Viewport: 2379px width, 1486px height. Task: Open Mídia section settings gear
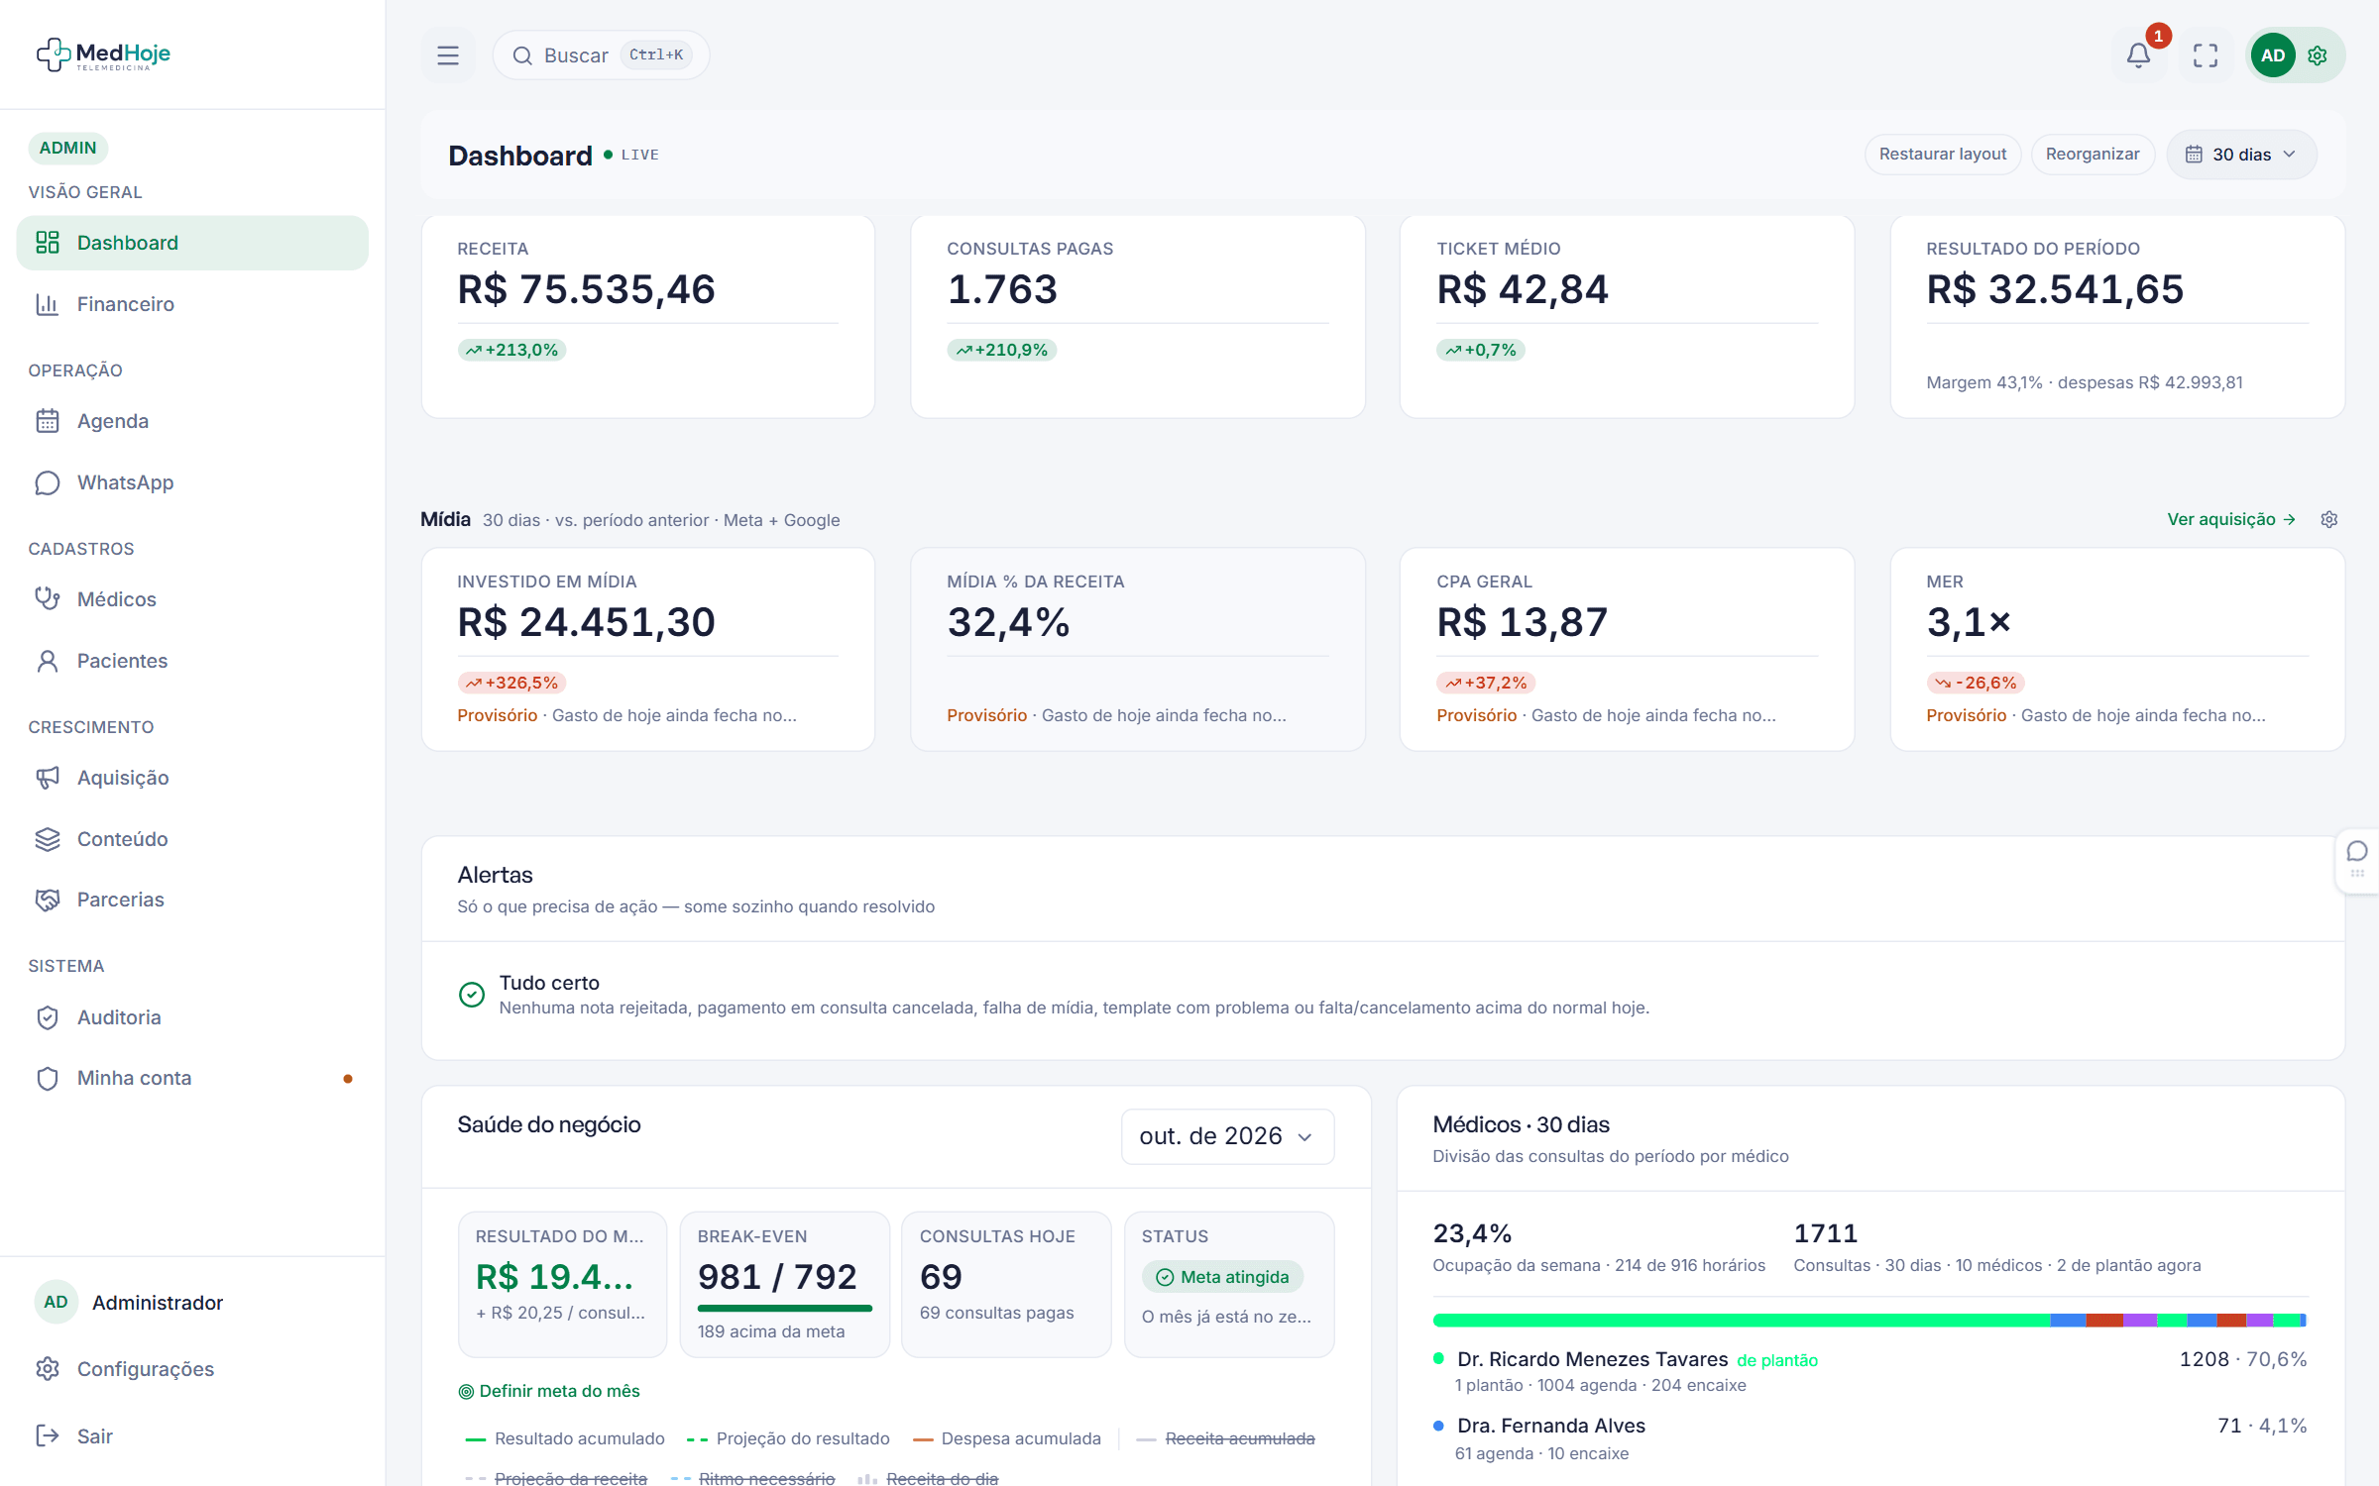[x=2329, y=519]
